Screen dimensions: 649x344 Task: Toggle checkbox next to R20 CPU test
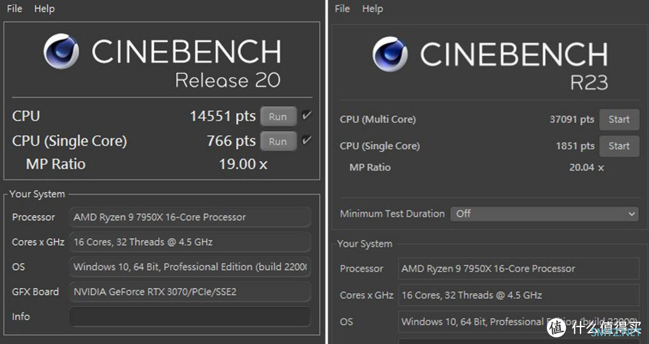(306, 115)
